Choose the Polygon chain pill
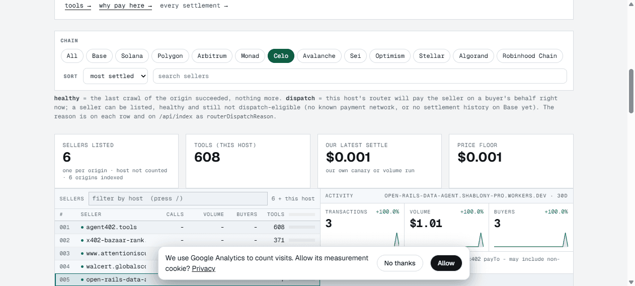This screenshot has width=635, height=286. click(170, 56)
